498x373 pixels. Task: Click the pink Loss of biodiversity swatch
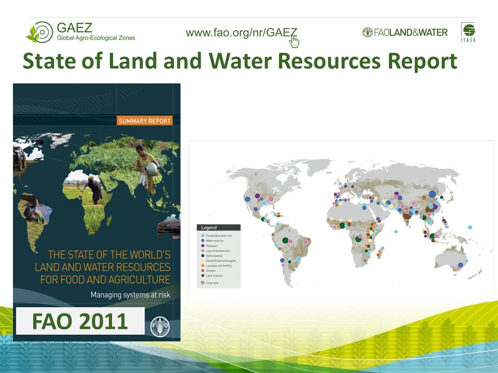[x=202, y=251]
